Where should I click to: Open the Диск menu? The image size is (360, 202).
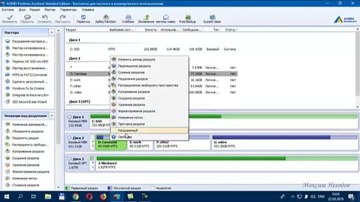point(22,10)
